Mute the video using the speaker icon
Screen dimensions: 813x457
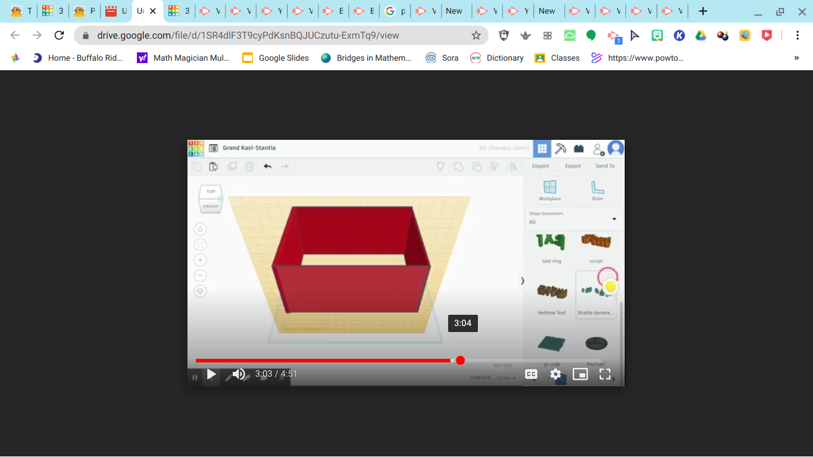click(239, 374)
